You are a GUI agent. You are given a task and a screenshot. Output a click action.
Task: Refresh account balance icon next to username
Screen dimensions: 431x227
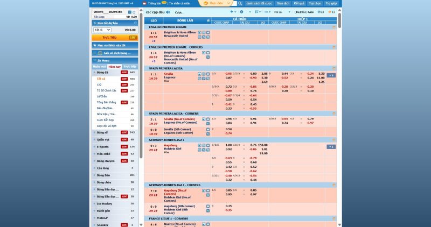pos(134,12)
